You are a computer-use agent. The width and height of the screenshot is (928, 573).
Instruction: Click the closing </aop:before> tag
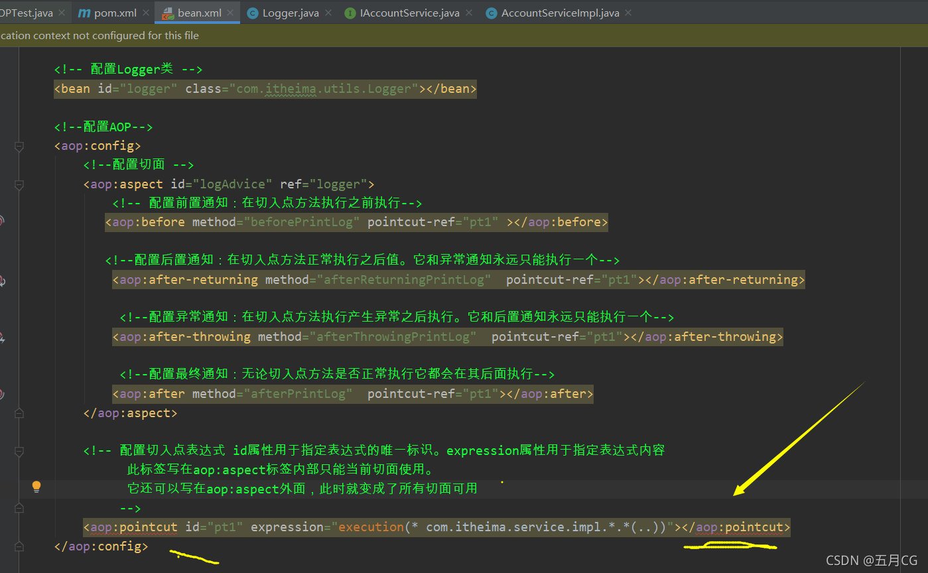click(x=561, y=222)
